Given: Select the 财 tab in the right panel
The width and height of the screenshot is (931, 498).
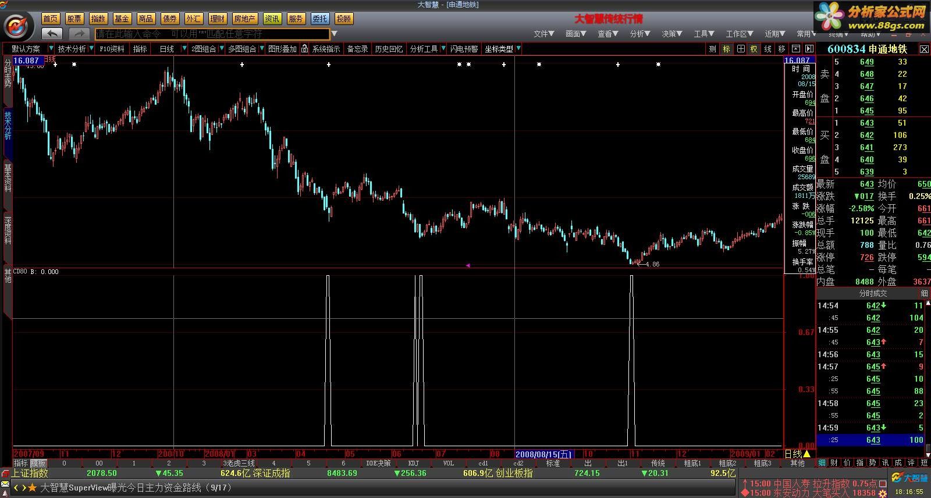Looking at the screenshot, I should coord(834,463).
